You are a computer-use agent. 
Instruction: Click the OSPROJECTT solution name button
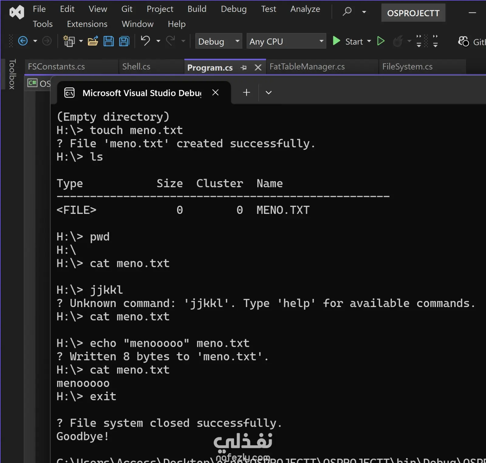pos(413,13)
